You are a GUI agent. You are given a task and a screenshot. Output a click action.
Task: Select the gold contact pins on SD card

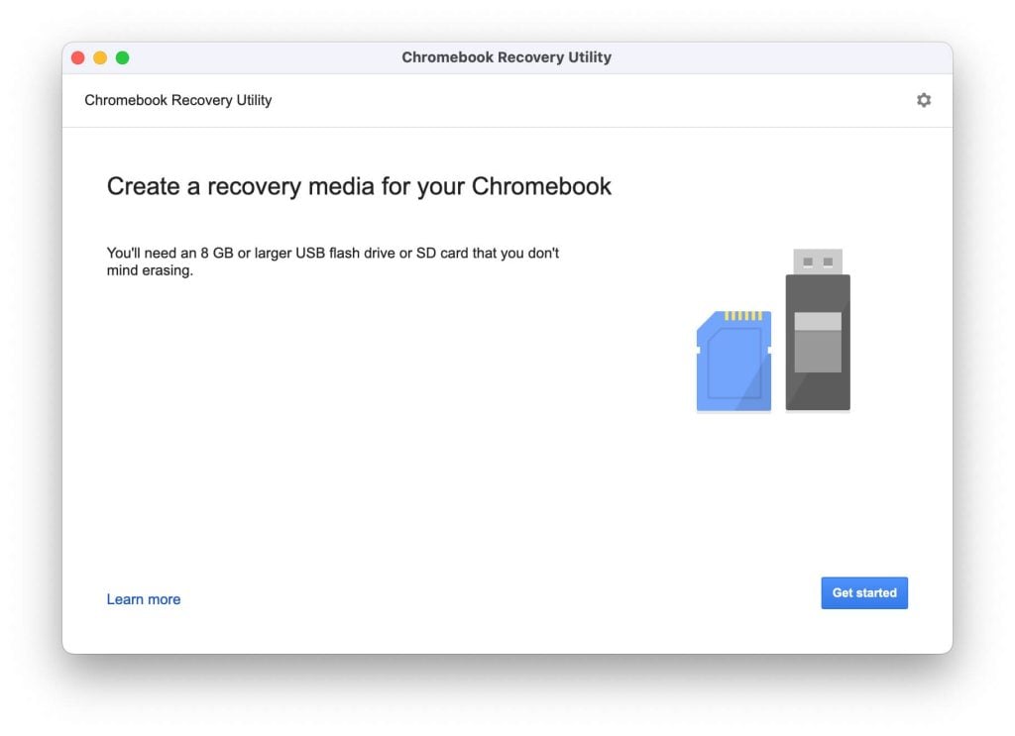(x=743, y=316)
